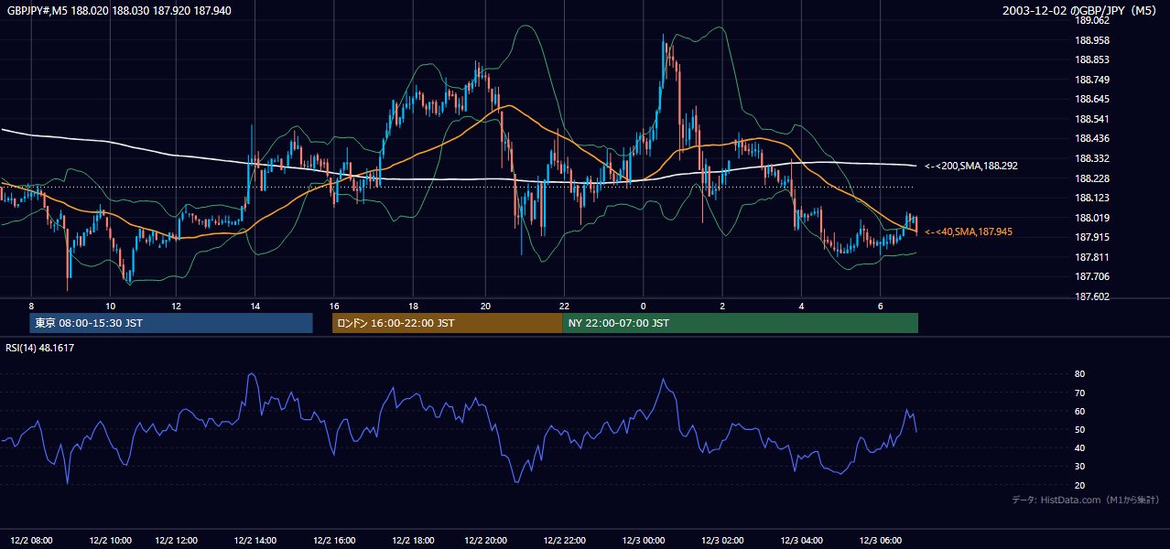Click the RSI scale value 30
1170x549 pixels.
point(1080,468)
